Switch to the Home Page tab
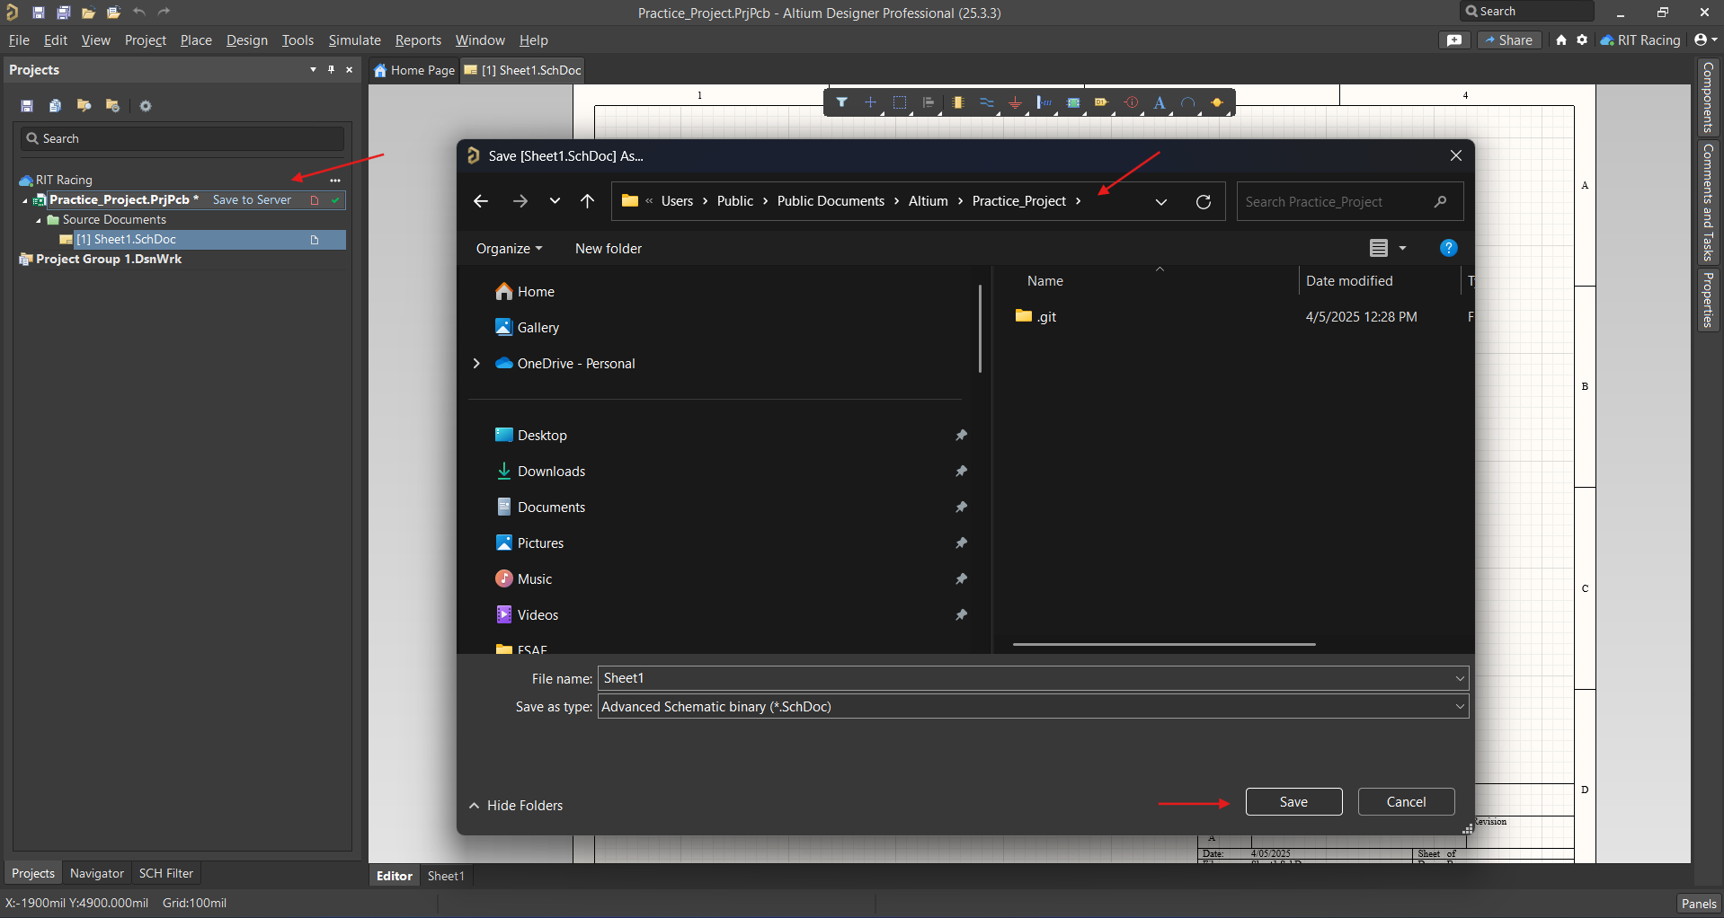The image size is (1724, 918). pyautogui.click(x=414, y=70)
